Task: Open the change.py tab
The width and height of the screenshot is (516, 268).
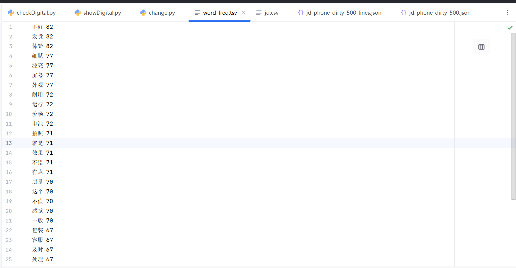Action: 158,13
